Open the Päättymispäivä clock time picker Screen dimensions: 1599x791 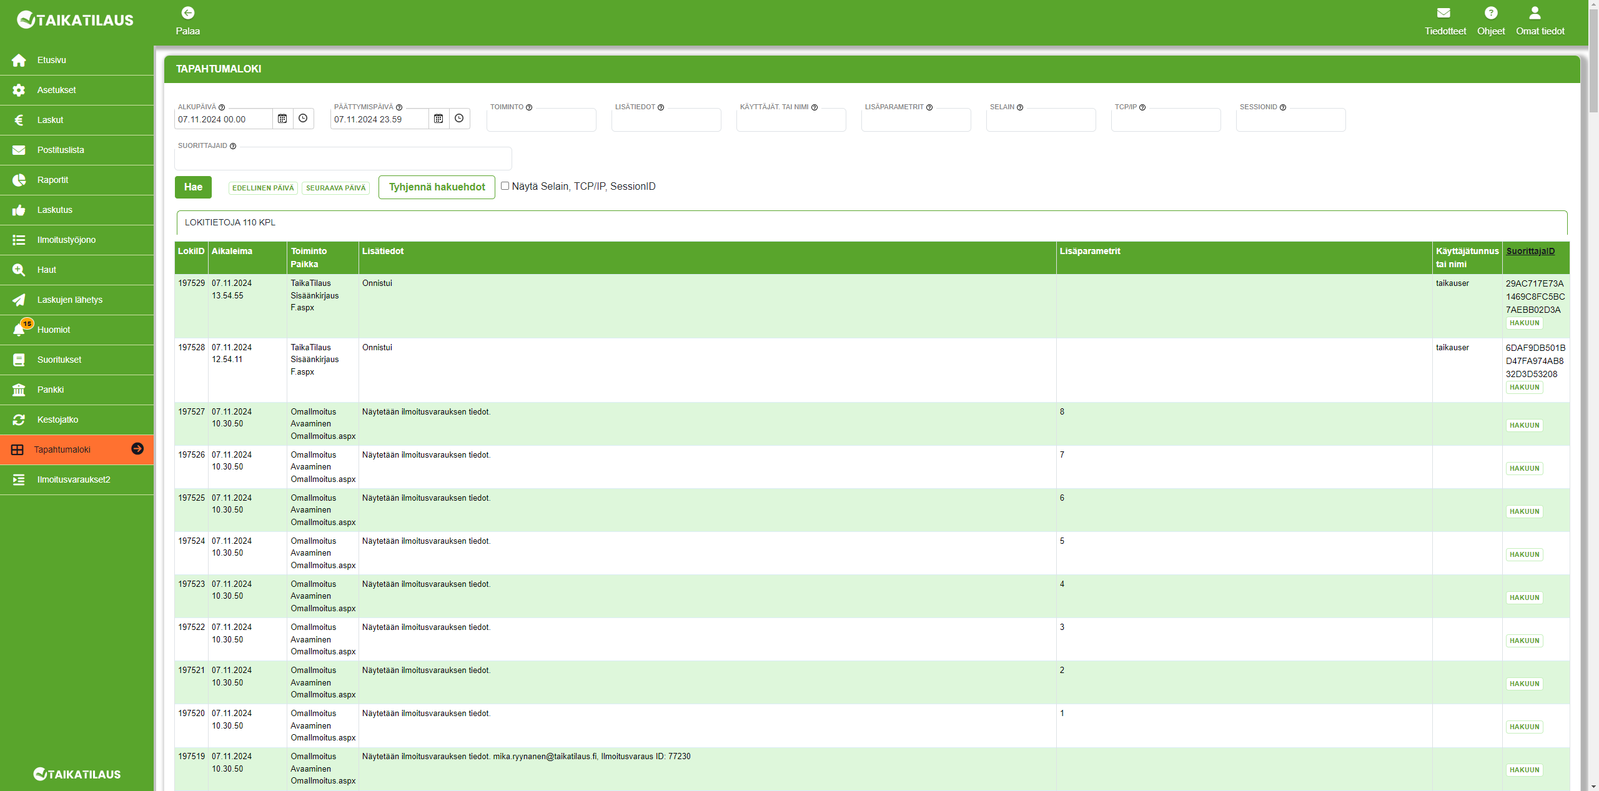pos(459,119)
